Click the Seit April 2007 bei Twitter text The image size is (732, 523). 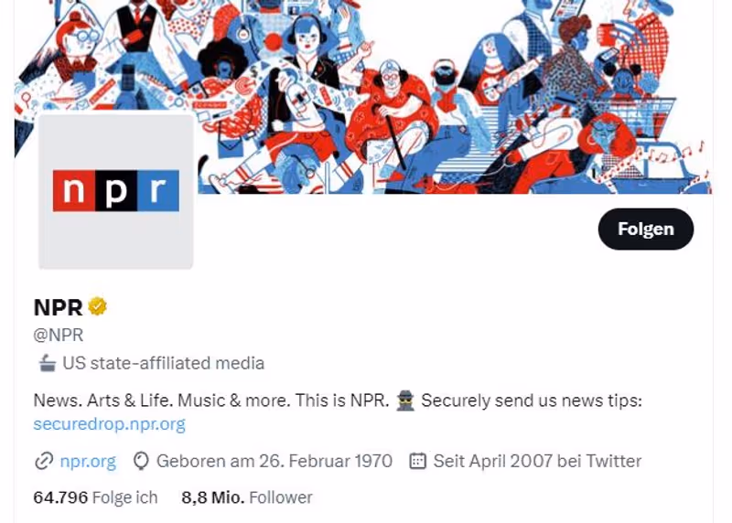click(537, 462)
